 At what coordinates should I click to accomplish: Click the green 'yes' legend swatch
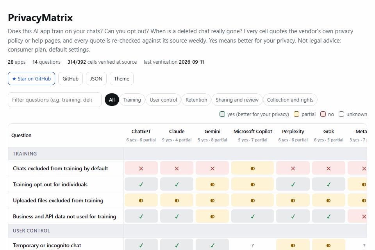tap(222, 114)
